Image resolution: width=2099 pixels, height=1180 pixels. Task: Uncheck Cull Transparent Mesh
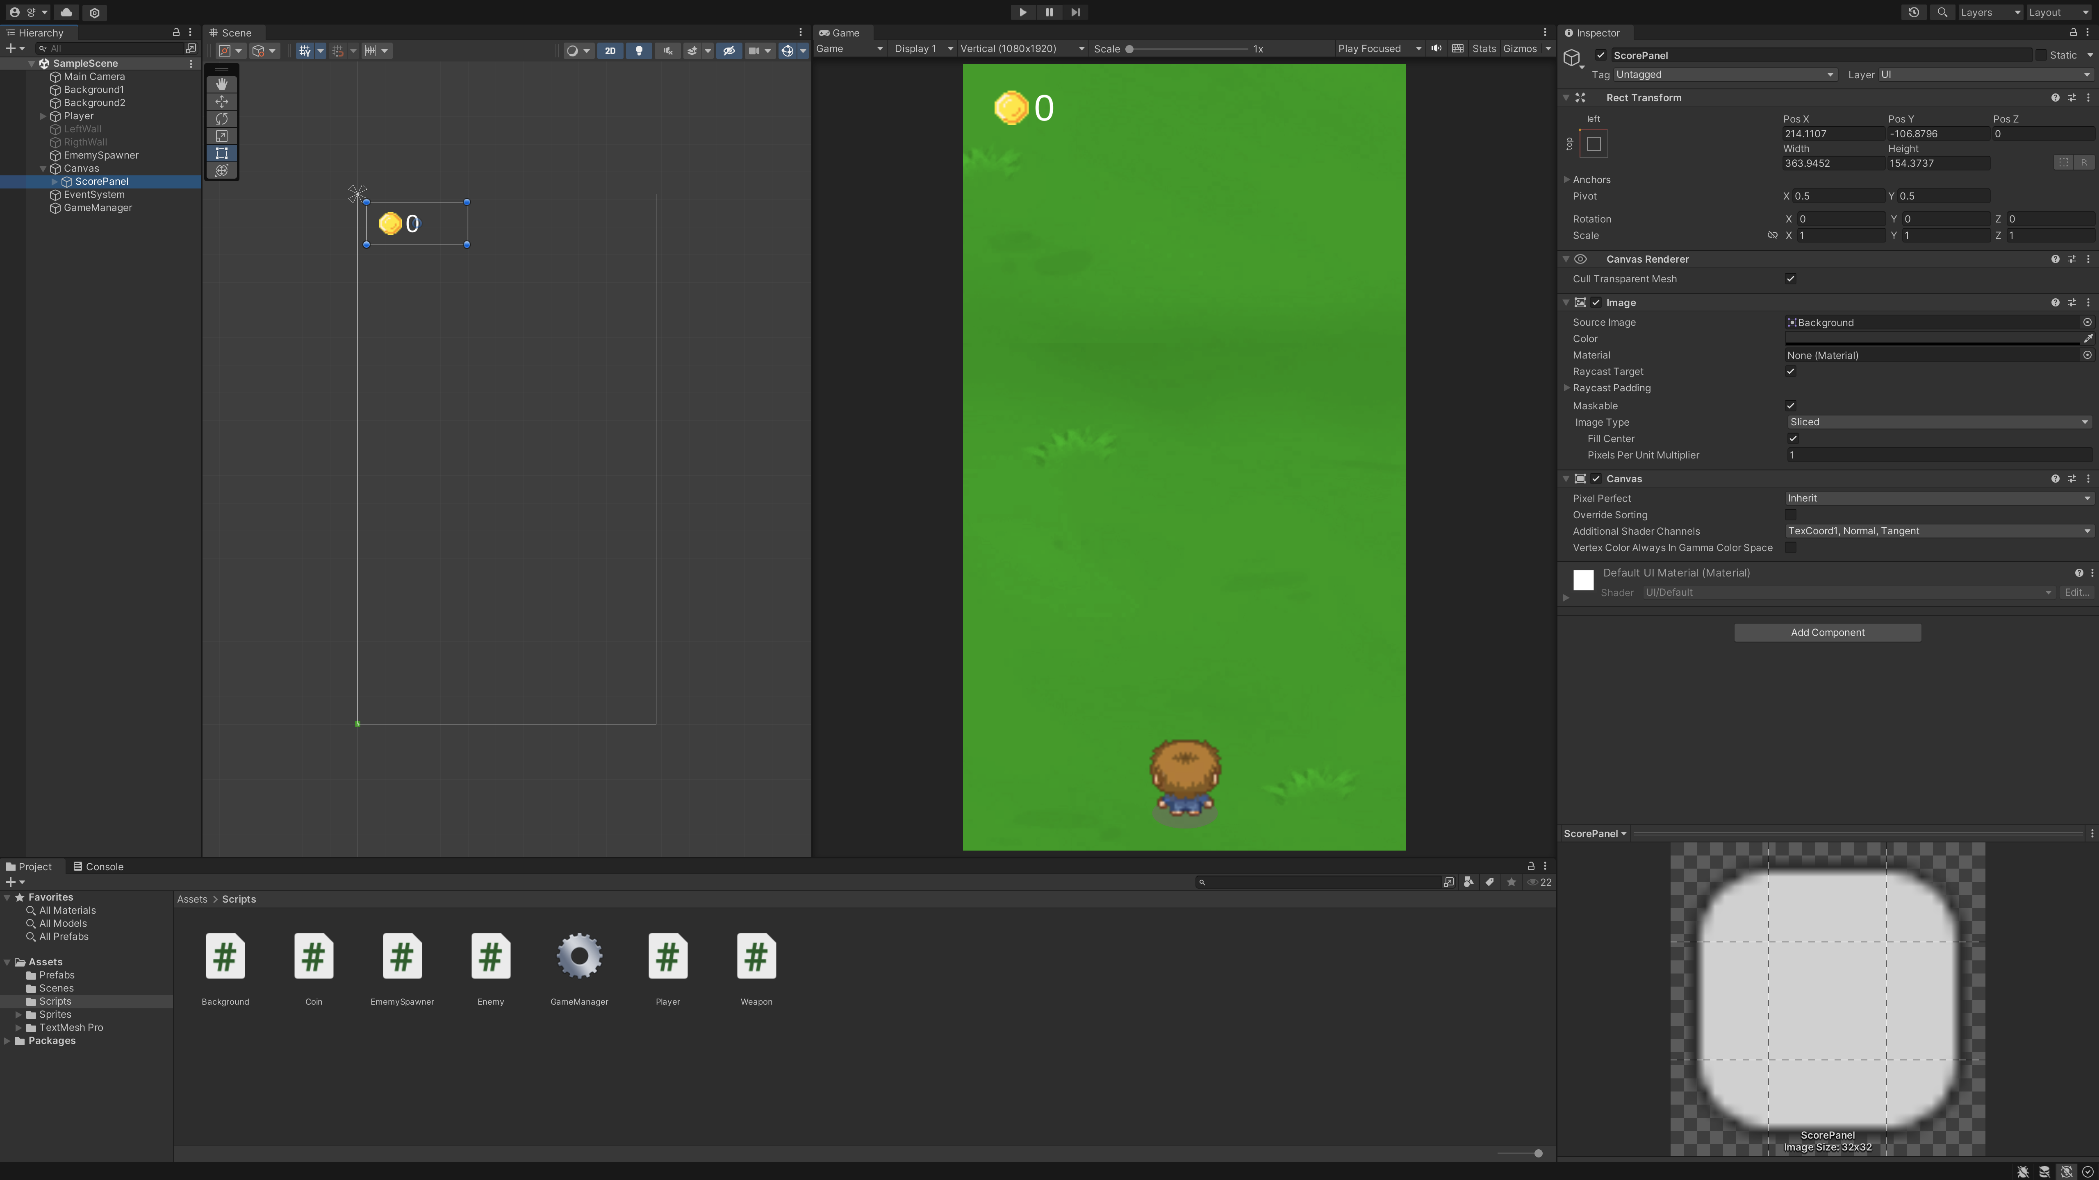pos(1790,279)
